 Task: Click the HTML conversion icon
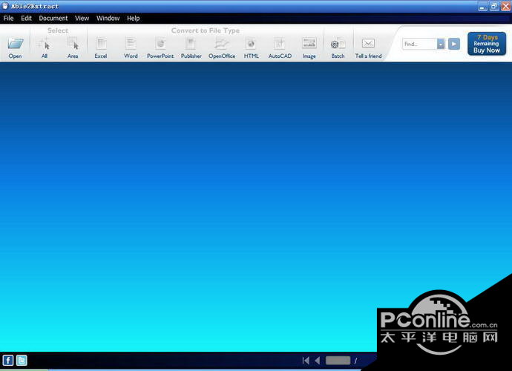tap(252, 45)
